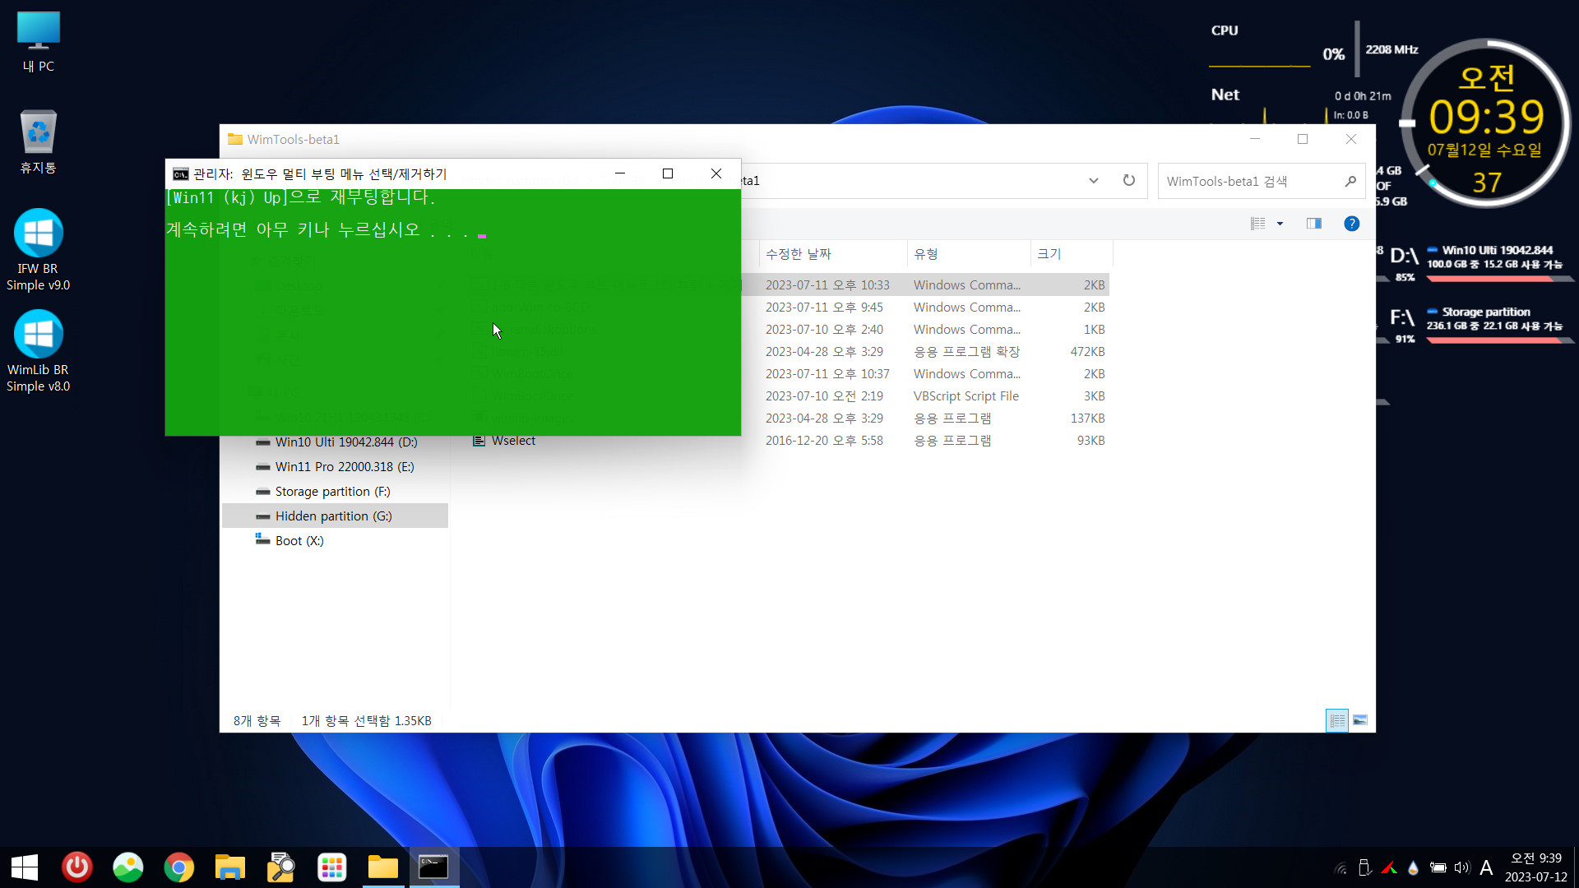Open the view options dropdown arrow
Screen dimensions: 1579x888
[x=1280, y=224]
